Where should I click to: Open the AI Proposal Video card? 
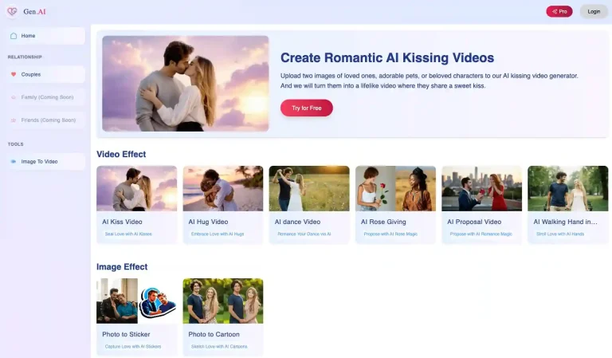point(481,188)
